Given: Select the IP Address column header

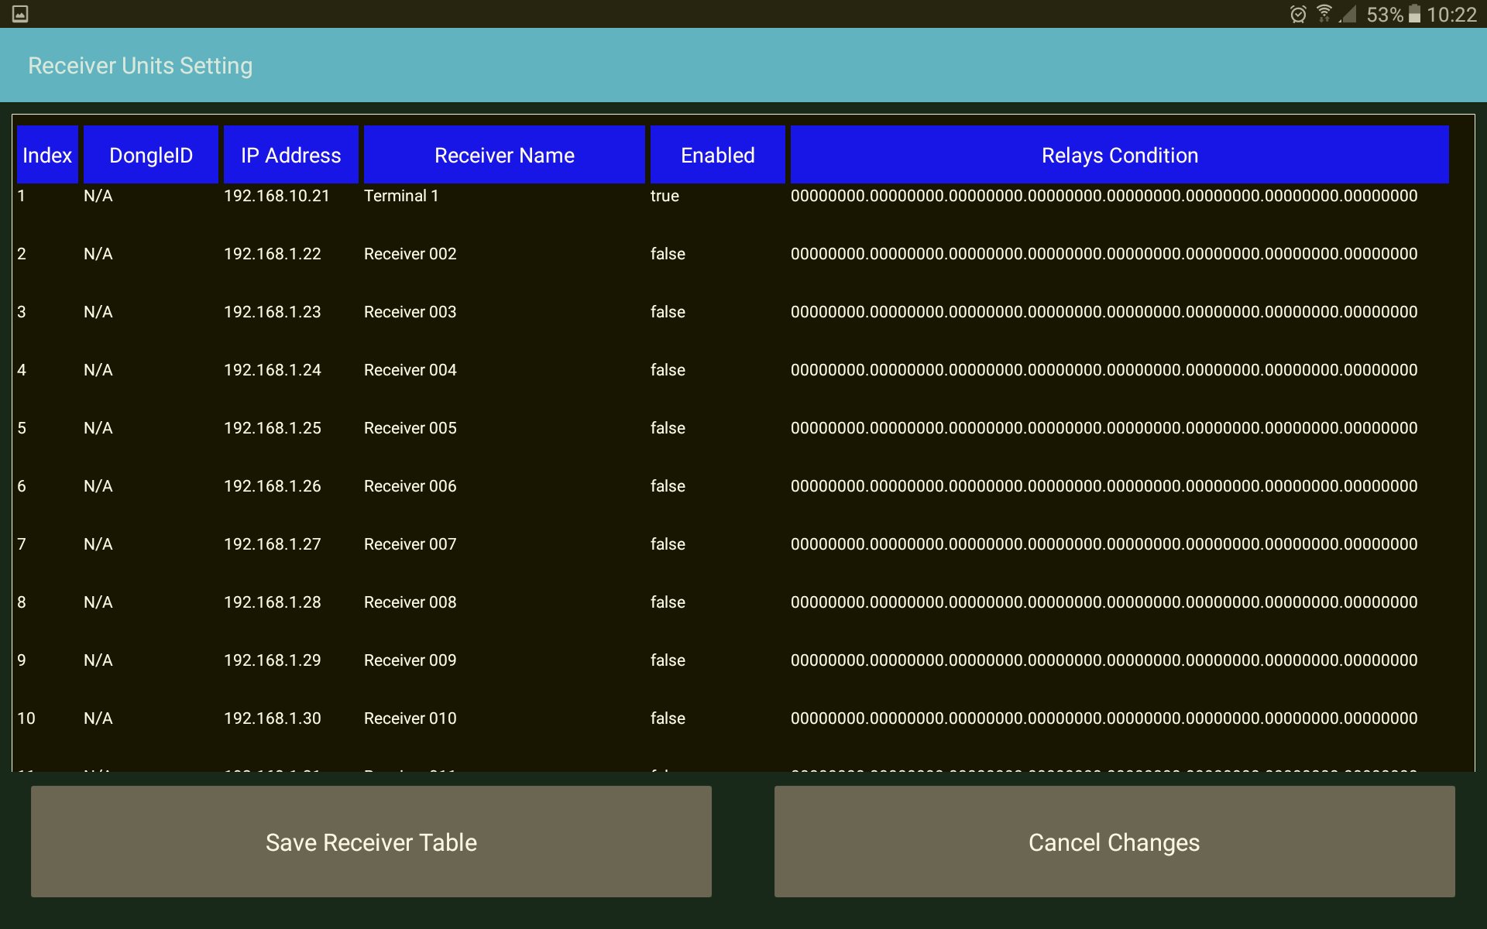Looking at the screenshot, I should pyautogui.click(x=291, y=155).
